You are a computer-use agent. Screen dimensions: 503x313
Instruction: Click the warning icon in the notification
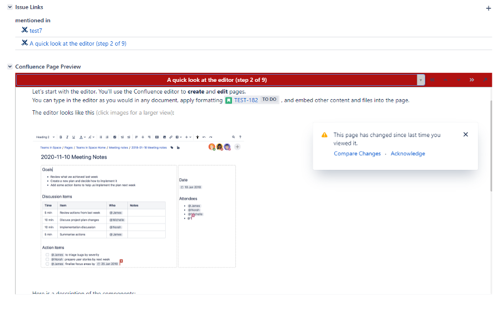pyautogui.click(x=324, y=135)
